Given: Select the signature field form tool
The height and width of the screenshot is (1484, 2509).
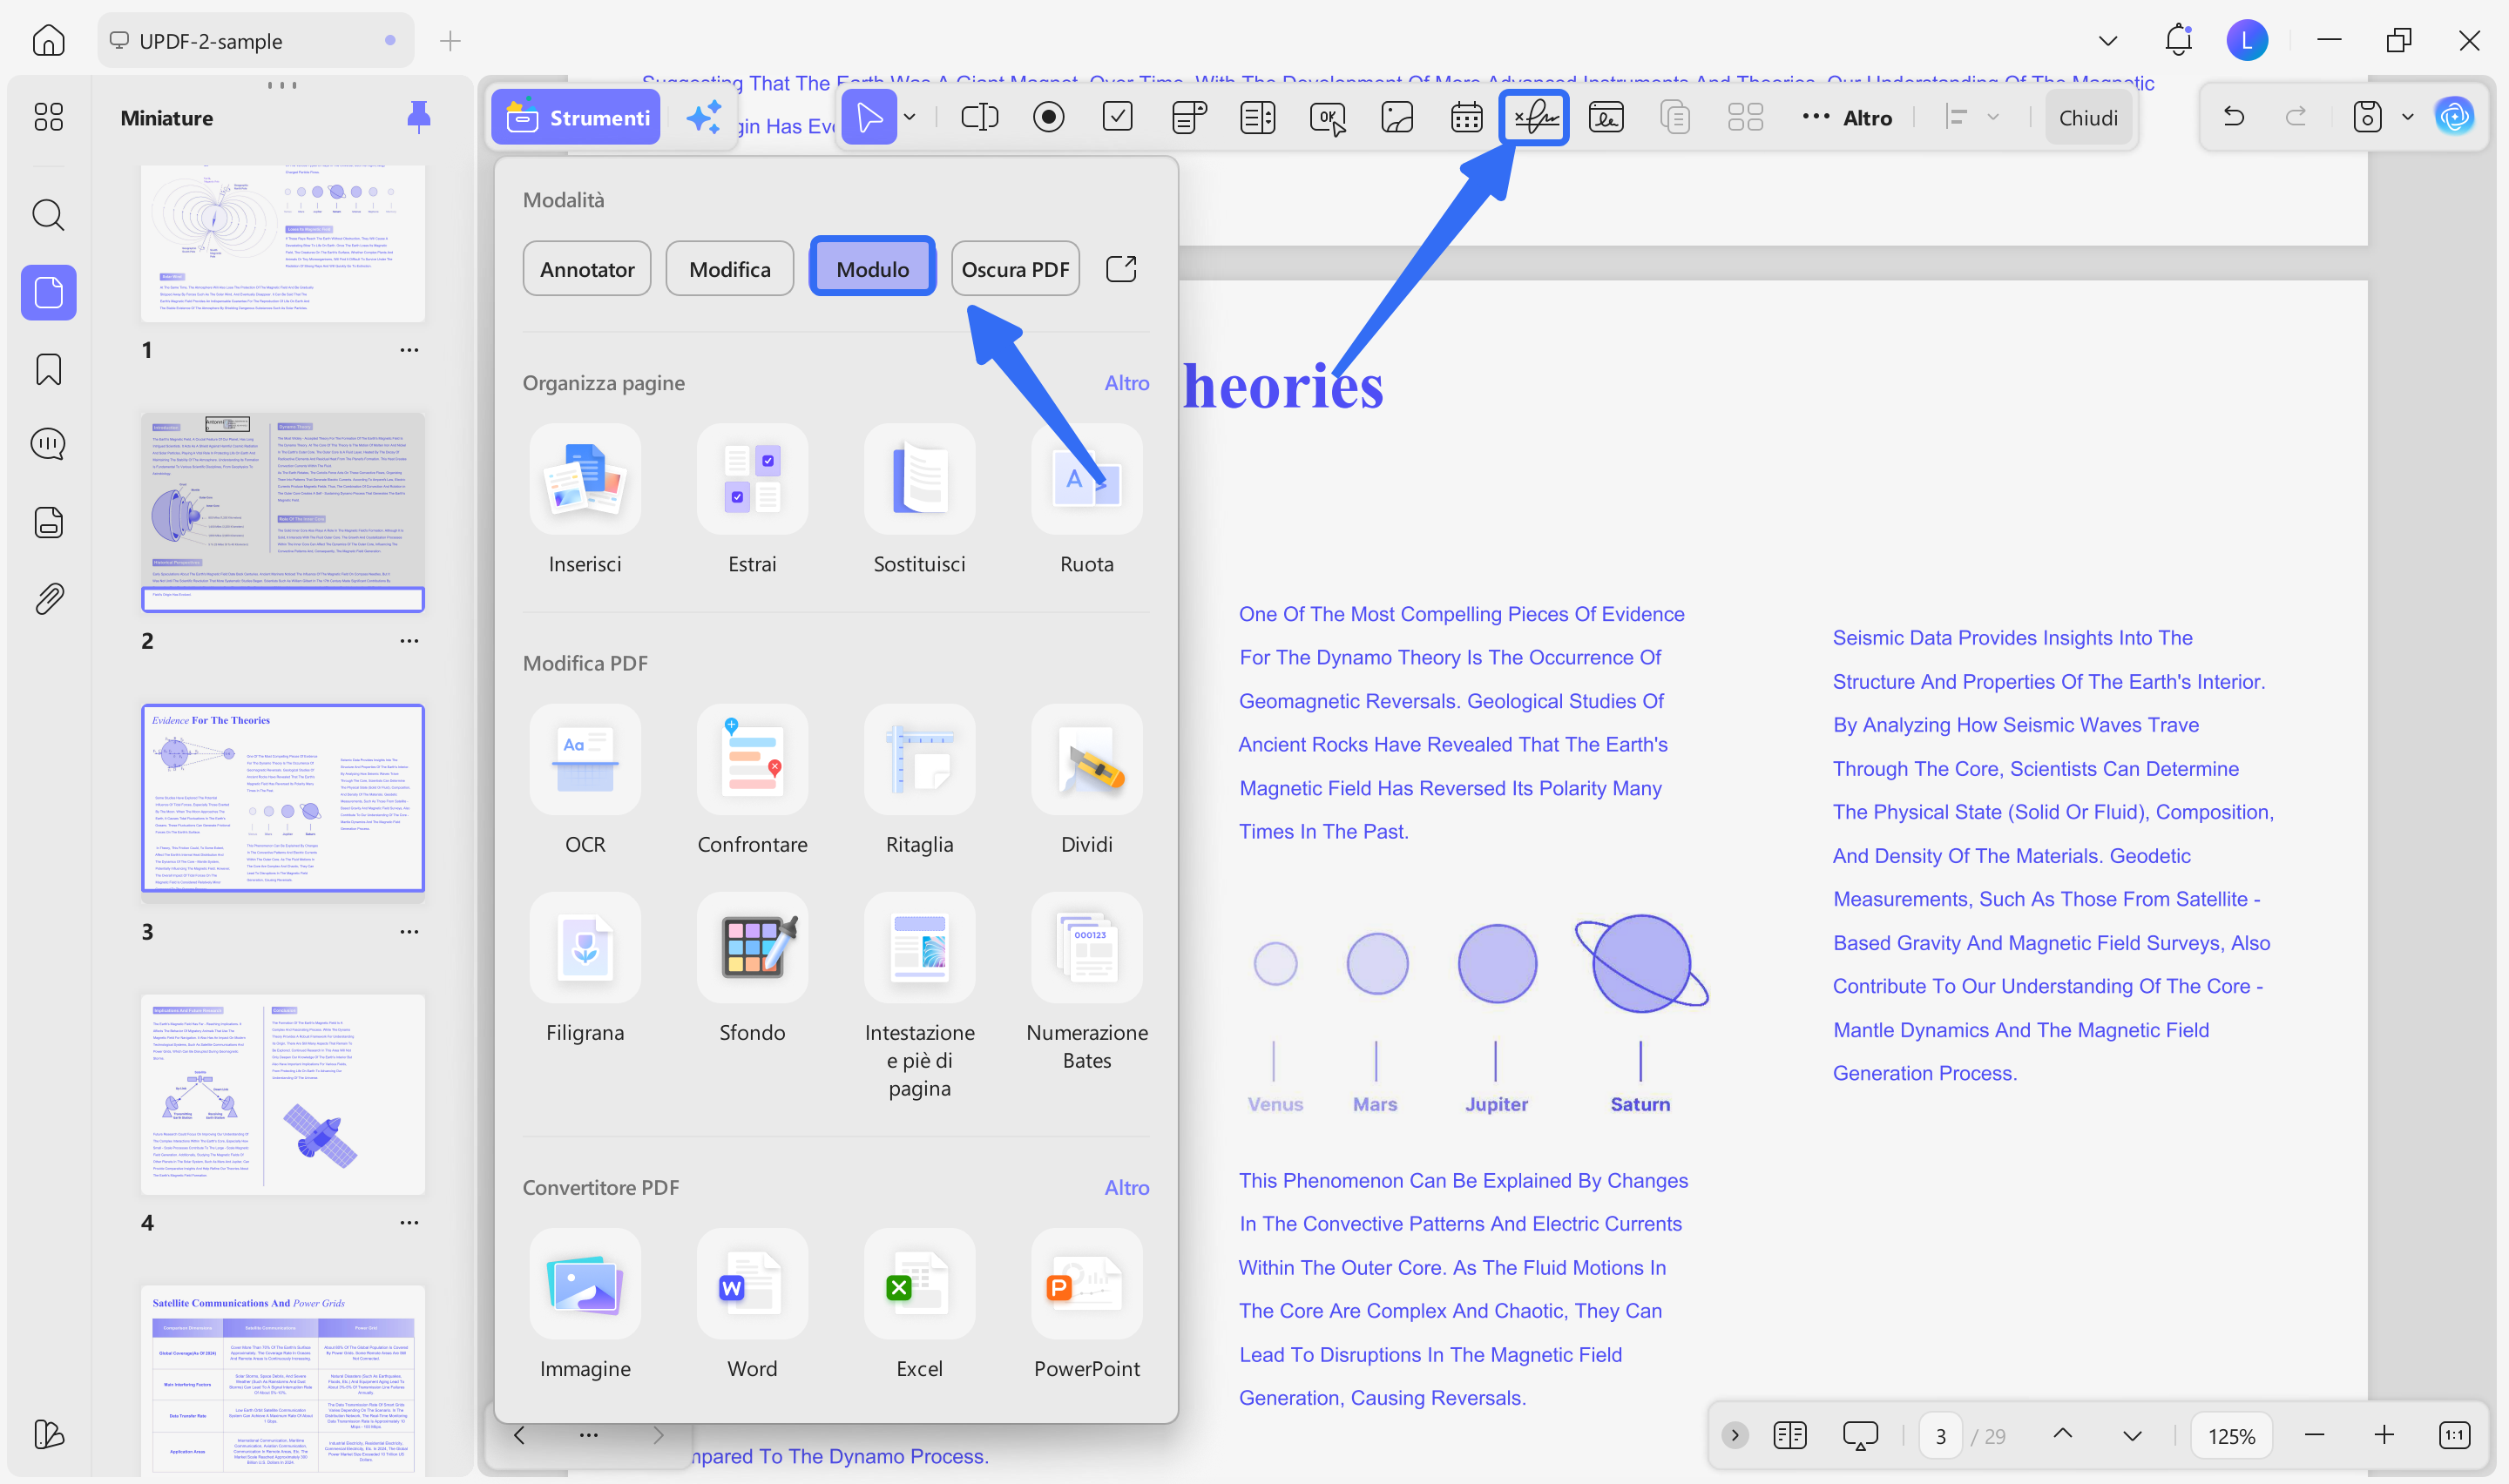Looking at the screenshot, I should (1535, 118).
